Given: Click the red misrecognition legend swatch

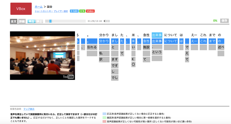Looking at the screenshot, I should (x=104, y=121).
